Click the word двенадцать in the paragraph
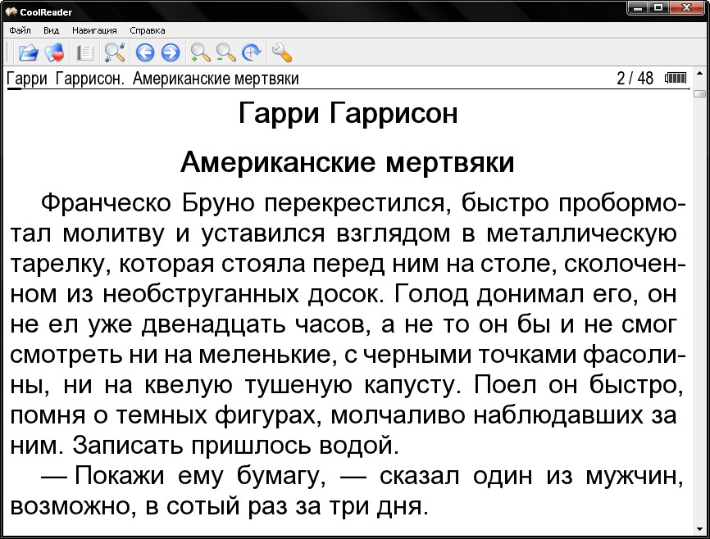The image size is (710, 539). pos(214,324)
